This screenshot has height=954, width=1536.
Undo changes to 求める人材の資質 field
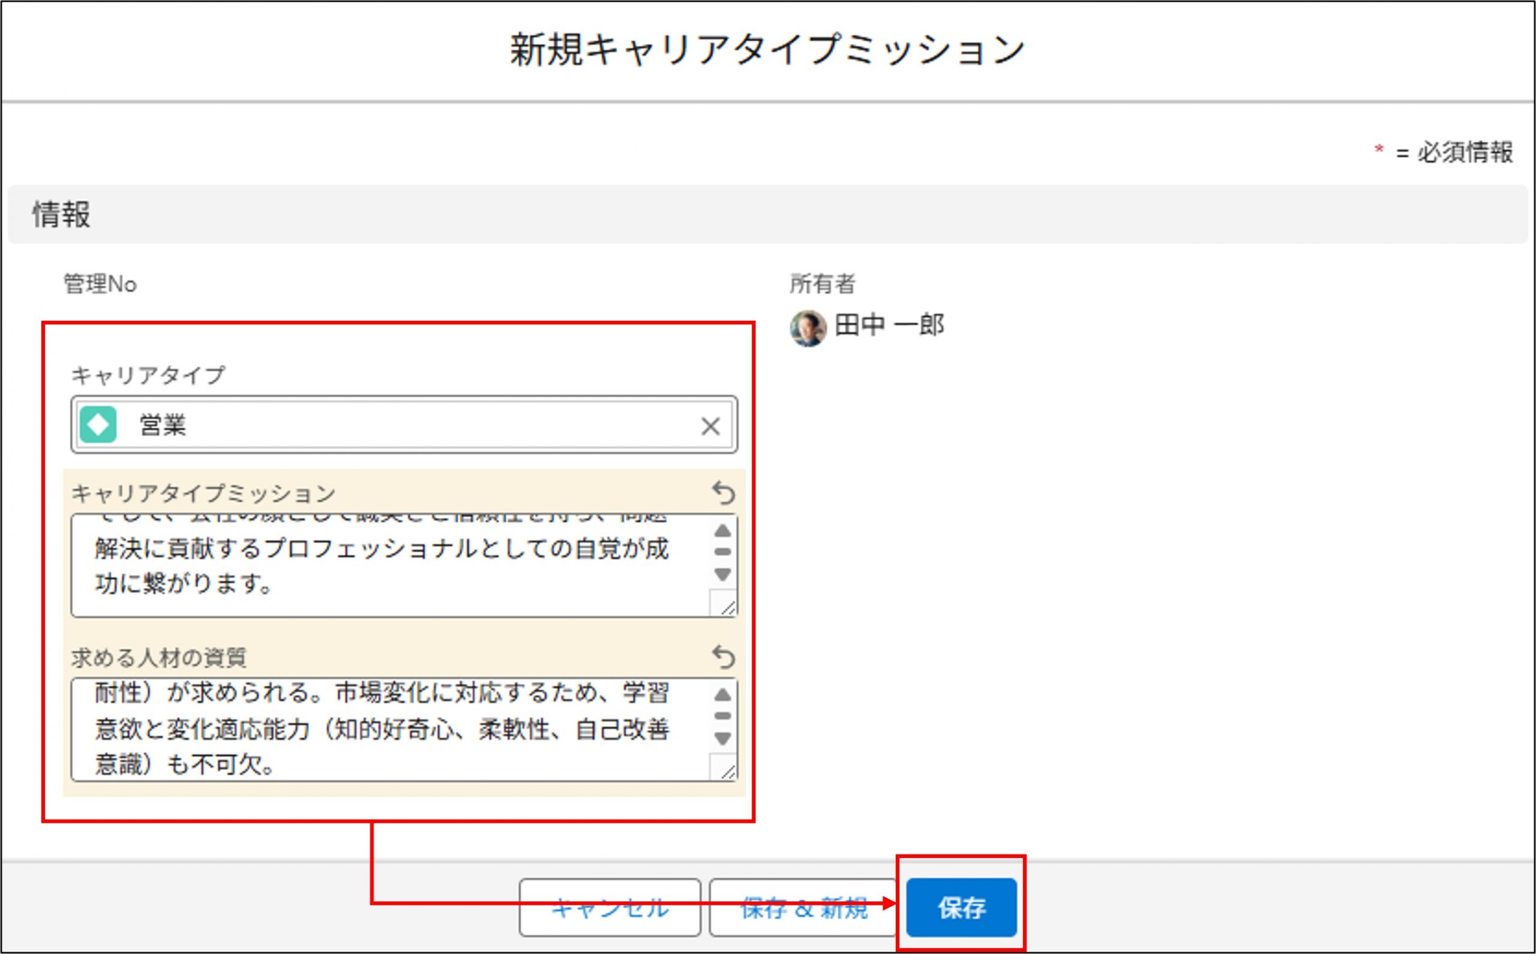click(x=724, y=657)
